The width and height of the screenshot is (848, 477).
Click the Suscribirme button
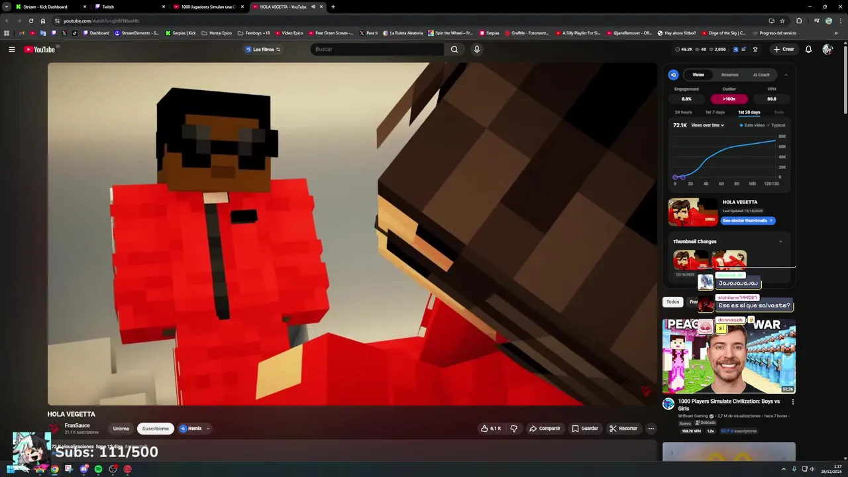(x=156, y=429)
